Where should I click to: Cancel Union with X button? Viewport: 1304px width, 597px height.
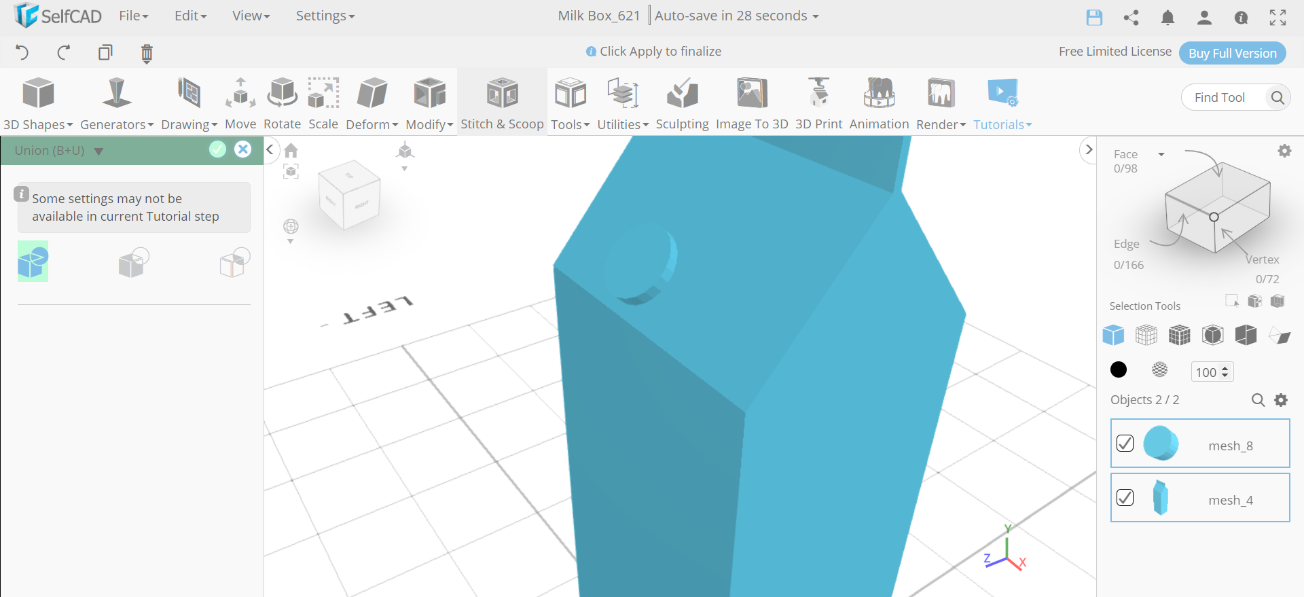pos(242,149)
